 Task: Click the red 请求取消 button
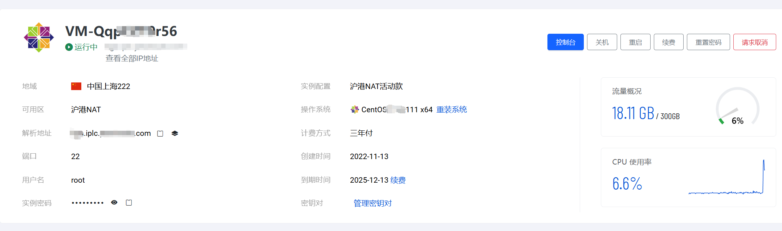pos(755,42)
